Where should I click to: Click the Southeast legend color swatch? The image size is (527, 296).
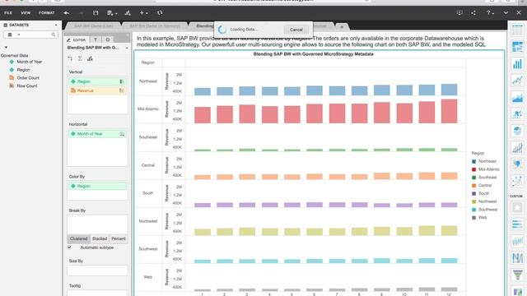click(x=474, y=178)
